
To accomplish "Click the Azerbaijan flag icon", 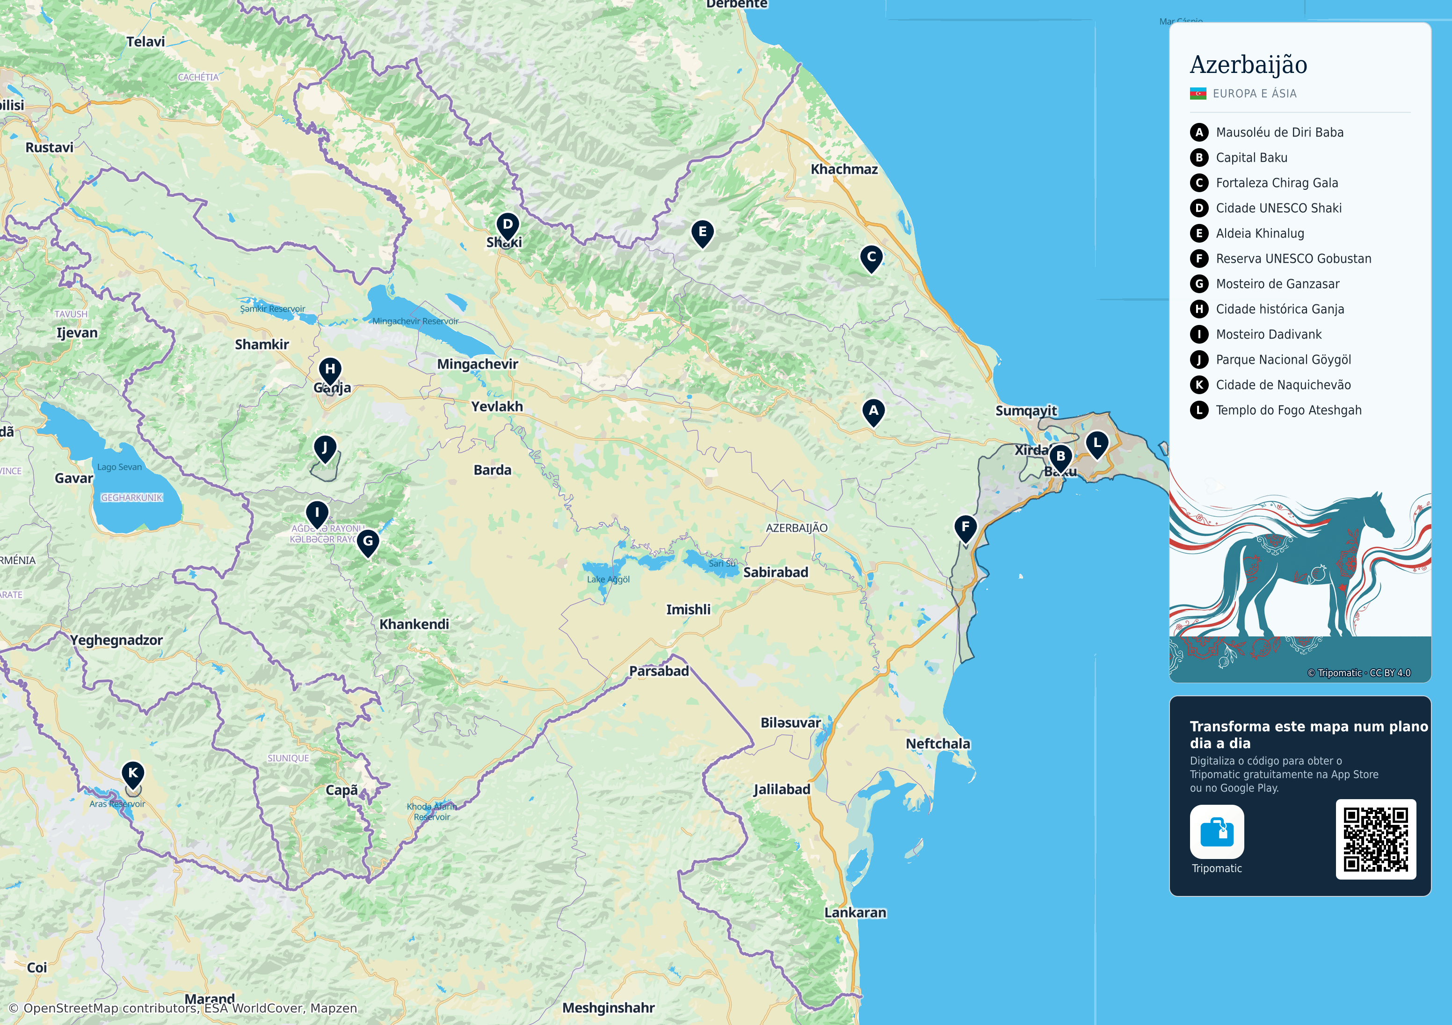I will [x=1198, y=94].
